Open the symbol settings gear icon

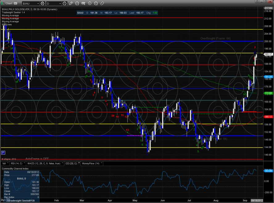(42, 3)
